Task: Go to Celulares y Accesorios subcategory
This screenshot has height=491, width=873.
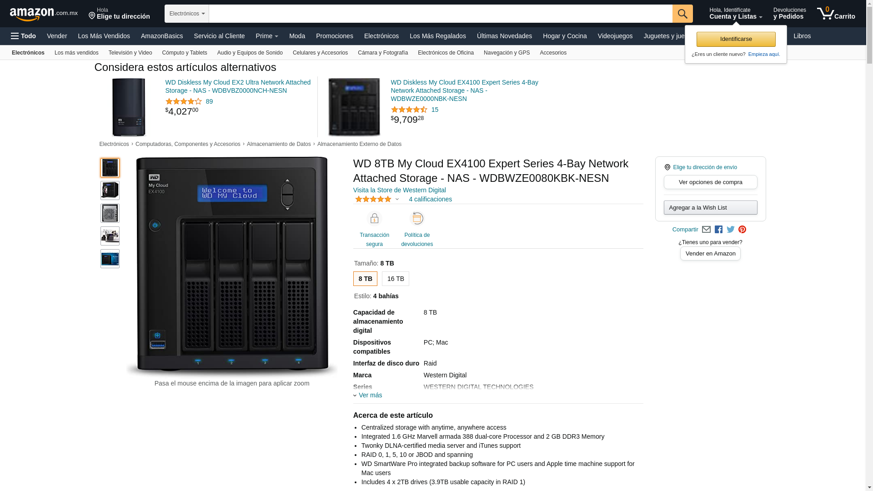Action: tap(320, 53)
